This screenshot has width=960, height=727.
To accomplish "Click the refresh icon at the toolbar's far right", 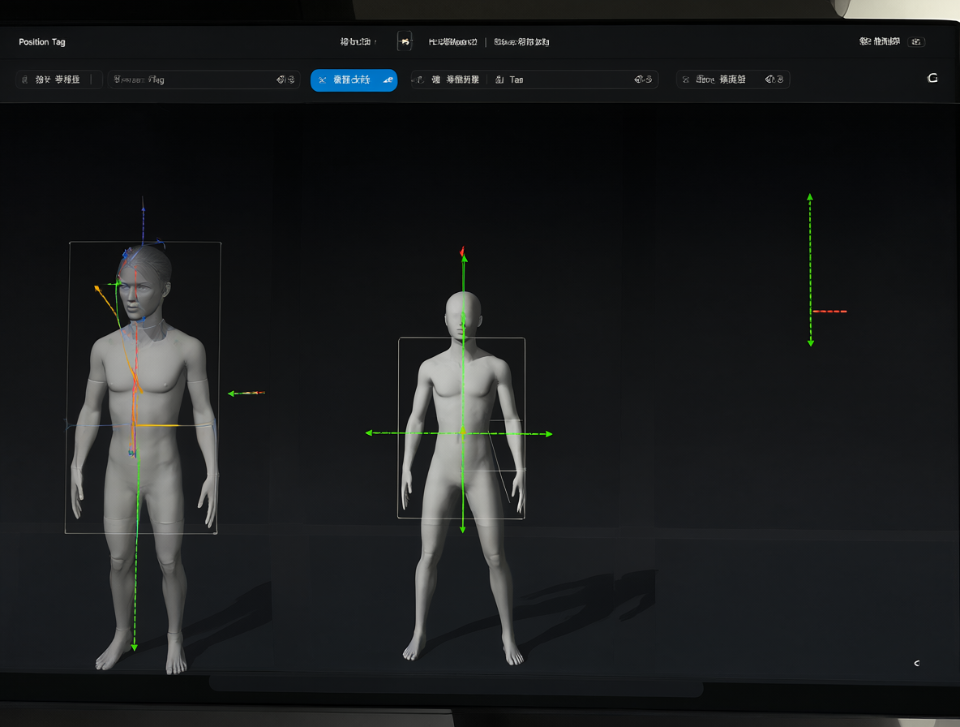I will [932, 78].
